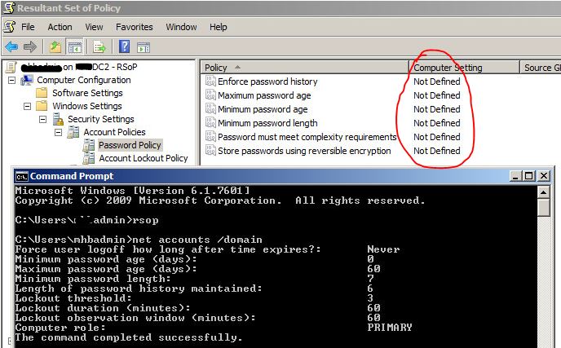Select the 'Enforce password history' policy row
This screenshot has height=348, width=561.
coord(267,81)
